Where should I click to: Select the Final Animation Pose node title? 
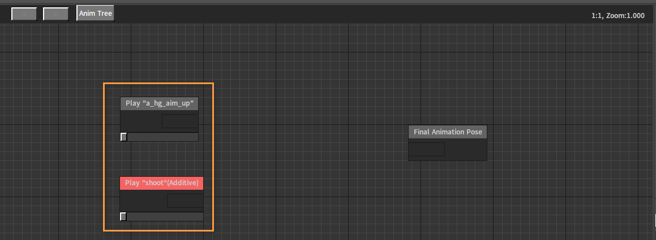pos(448,132)
